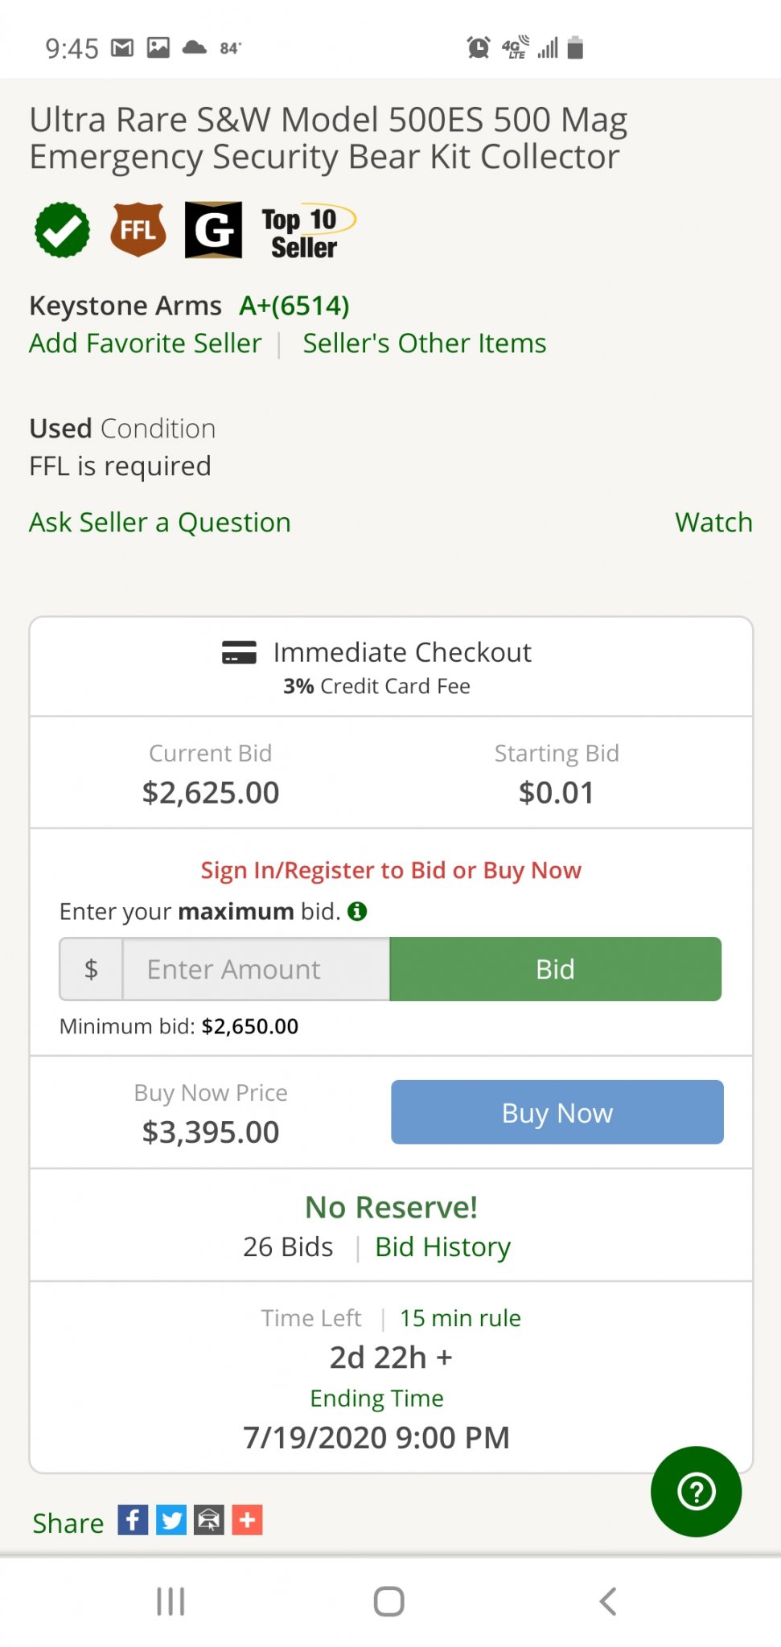781x1647 pixels.
Task: Focus the Enter Amount bid field
Action: 256,969
